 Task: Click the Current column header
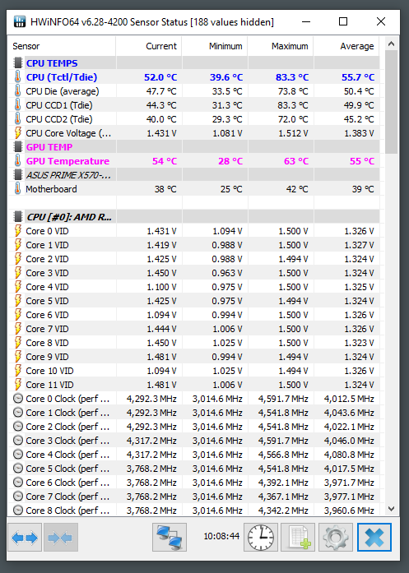click(x=149, y=46)
